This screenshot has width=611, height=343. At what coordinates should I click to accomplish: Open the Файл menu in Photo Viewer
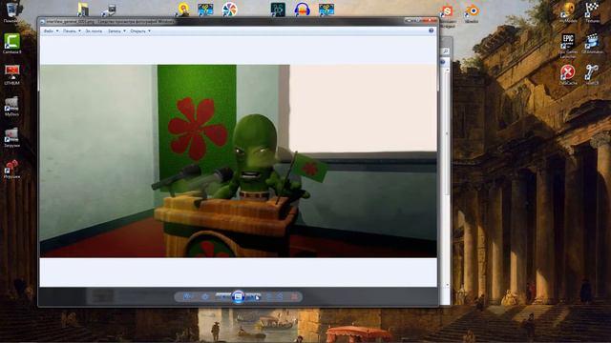point(51,31)
